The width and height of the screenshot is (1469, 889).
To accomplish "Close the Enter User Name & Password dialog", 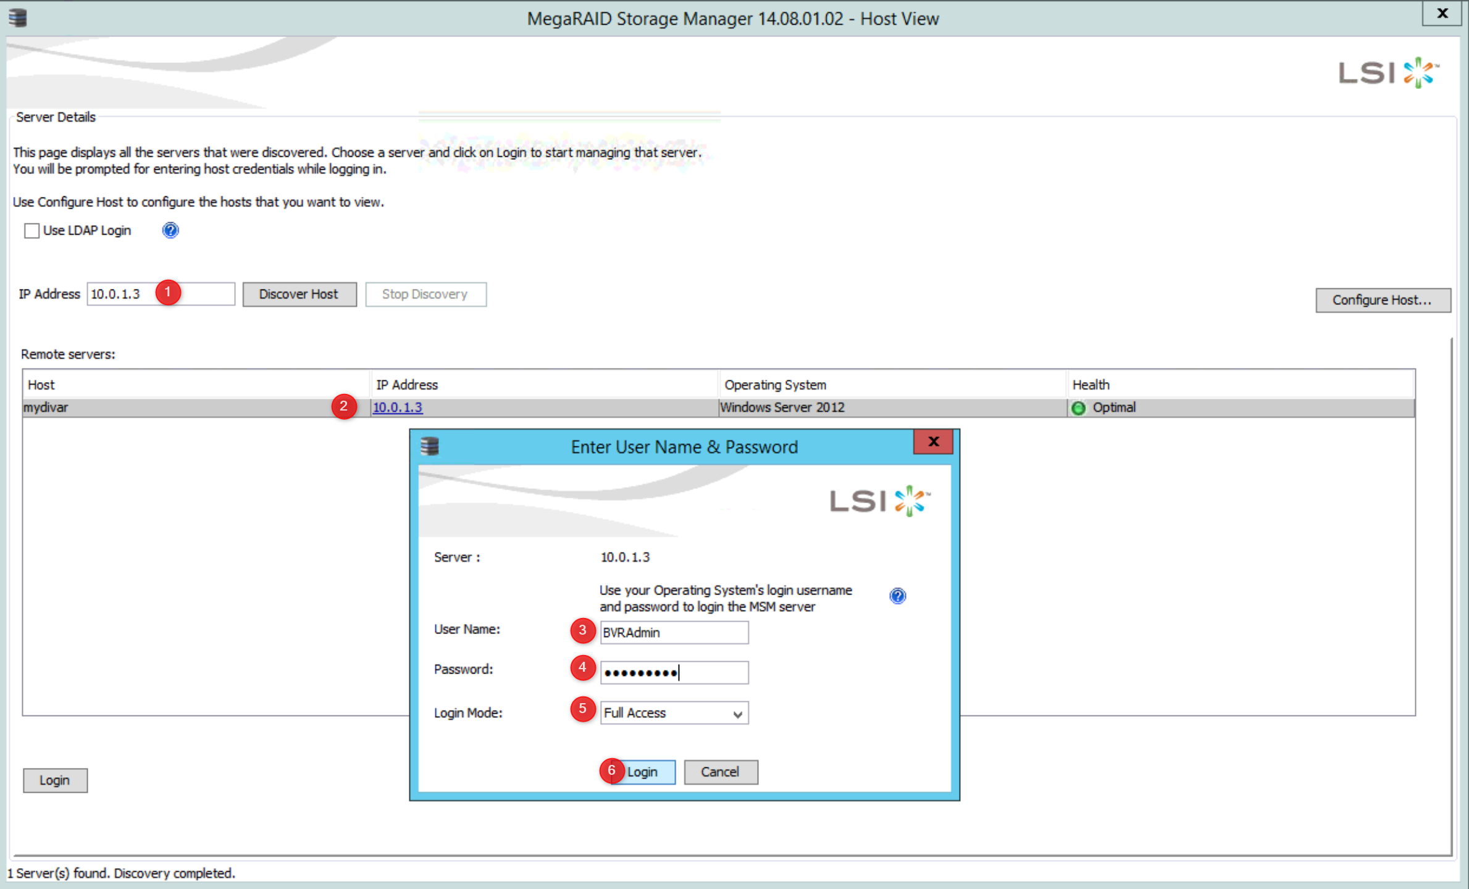I will point(933,442).
